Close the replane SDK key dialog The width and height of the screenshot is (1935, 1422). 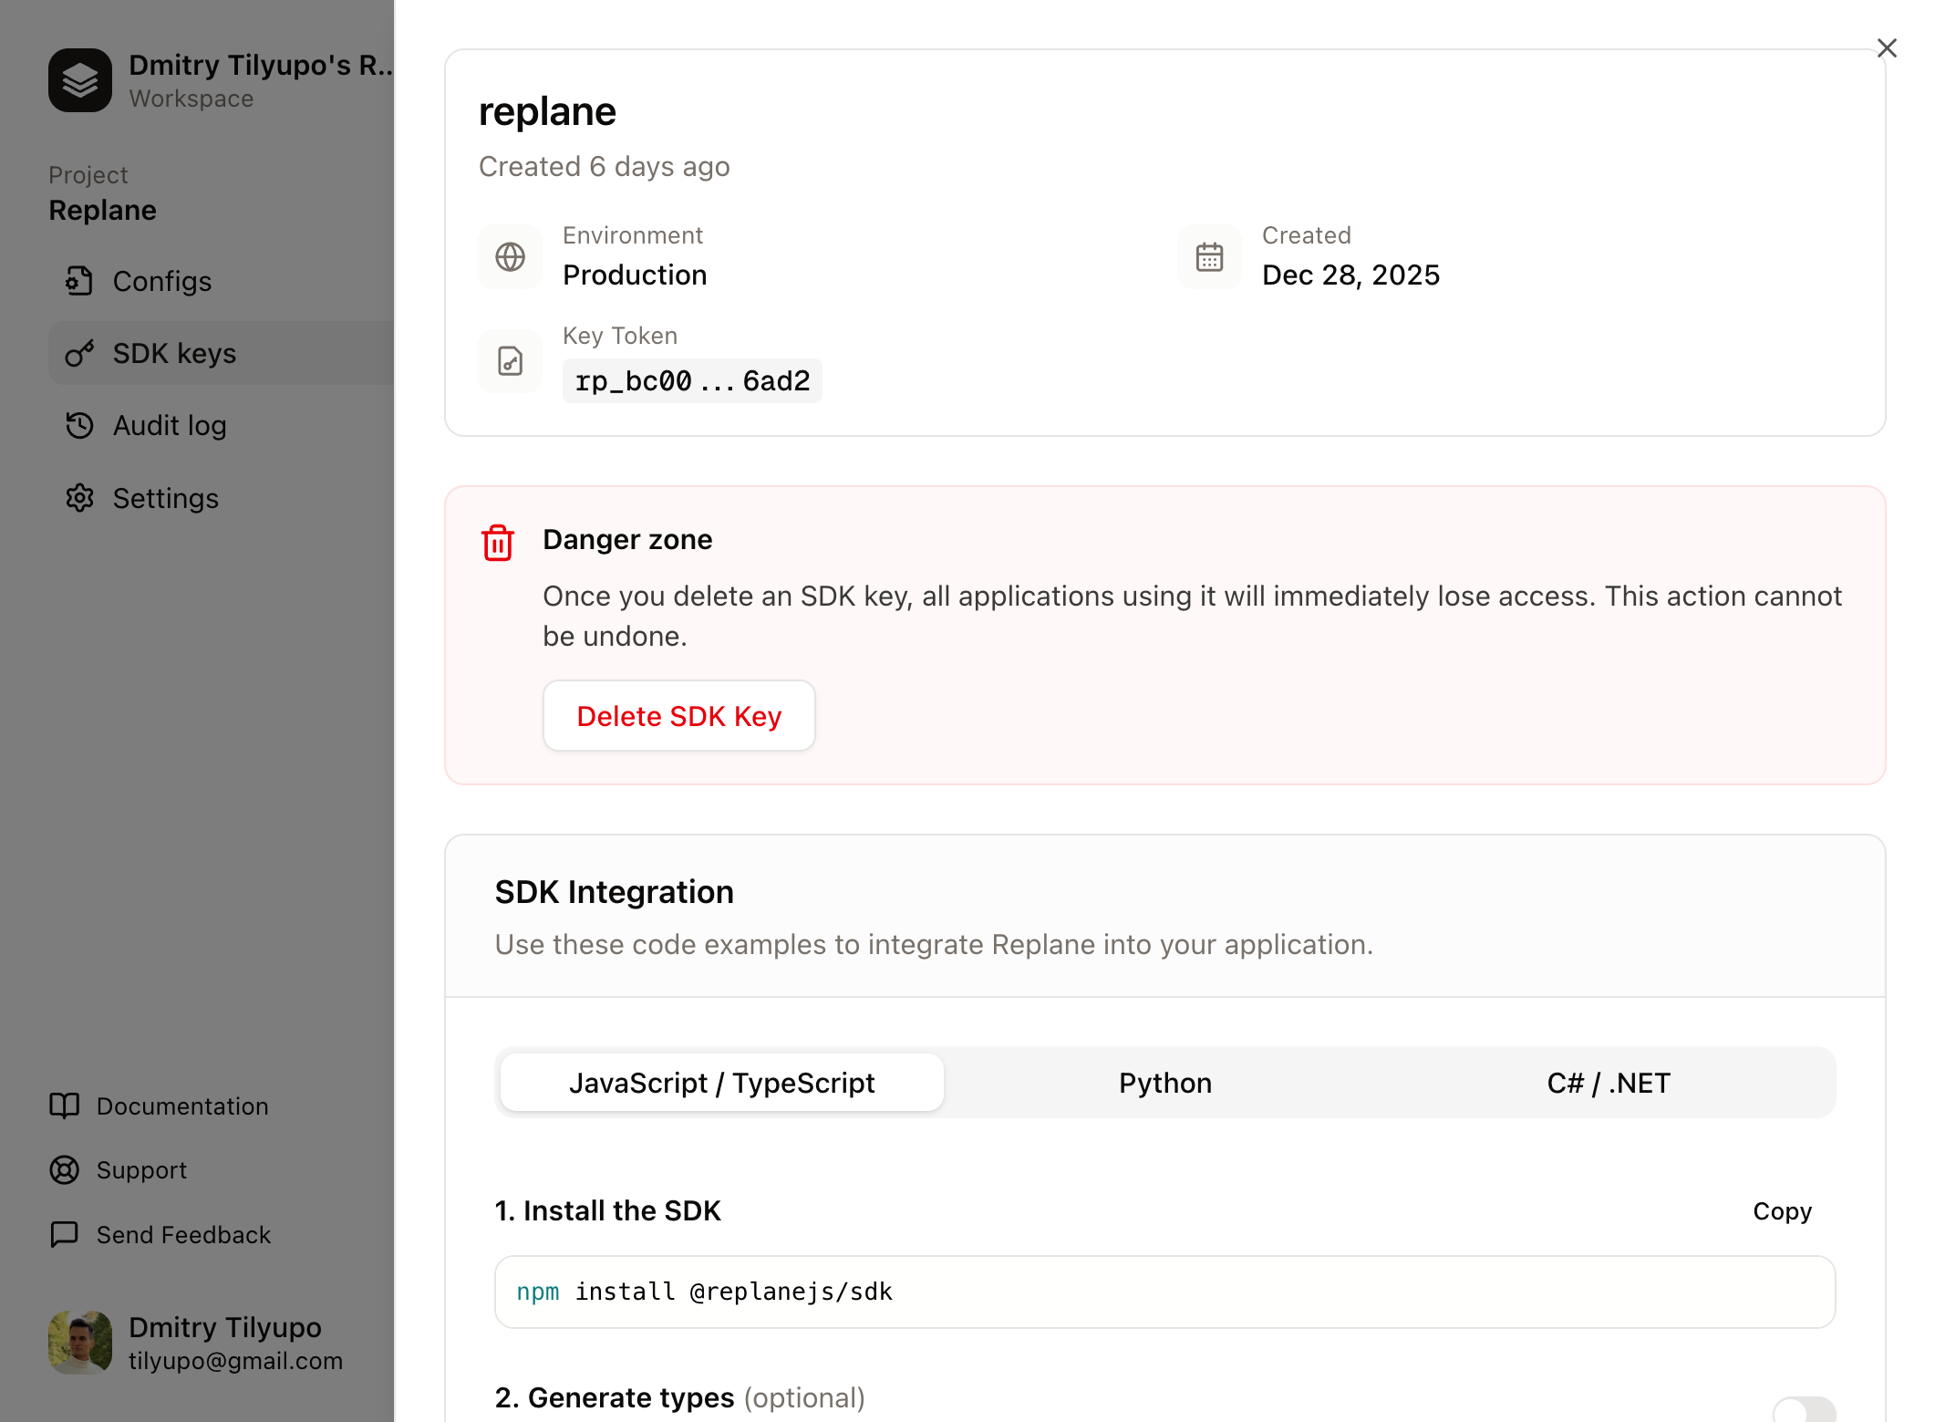[x=1887, y=47]
